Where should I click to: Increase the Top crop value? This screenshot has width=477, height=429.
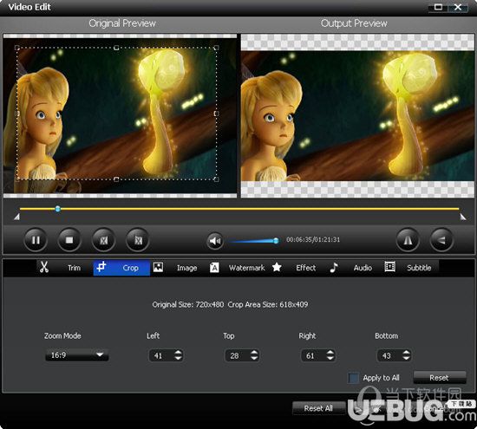click(x=254, y=353)
